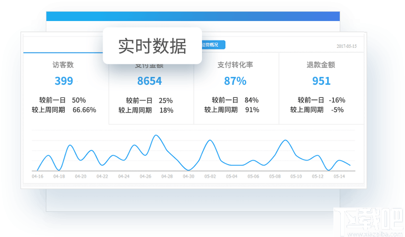Screen dimensions: 405x237
Task: Click the -16% day-over-day value
Action: [x=337, y=100]
